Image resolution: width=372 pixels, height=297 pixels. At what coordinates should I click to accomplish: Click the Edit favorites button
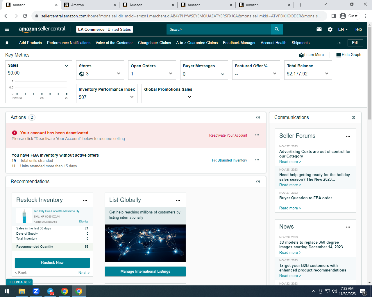355,43
